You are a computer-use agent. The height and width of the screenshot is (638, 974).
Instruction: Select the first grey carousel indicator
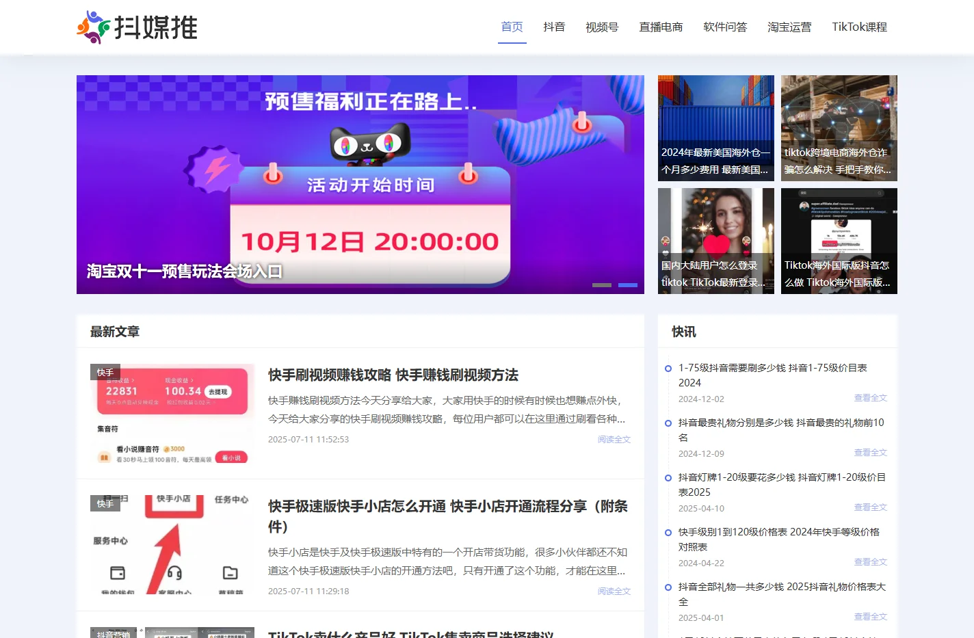(x=602, y=285)
